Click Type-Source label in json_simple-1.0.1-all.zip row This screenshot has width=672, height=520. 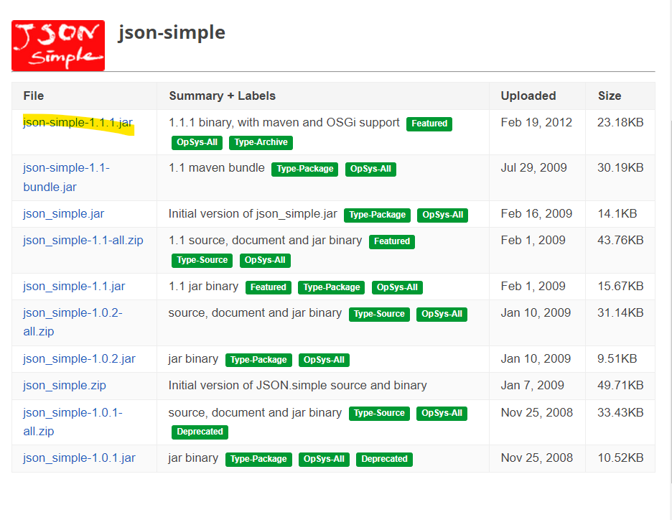379,413
